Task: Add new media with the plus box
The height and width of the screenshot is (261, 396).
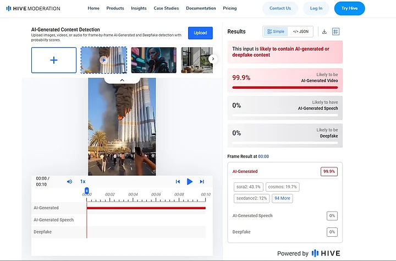Action: 54,60
